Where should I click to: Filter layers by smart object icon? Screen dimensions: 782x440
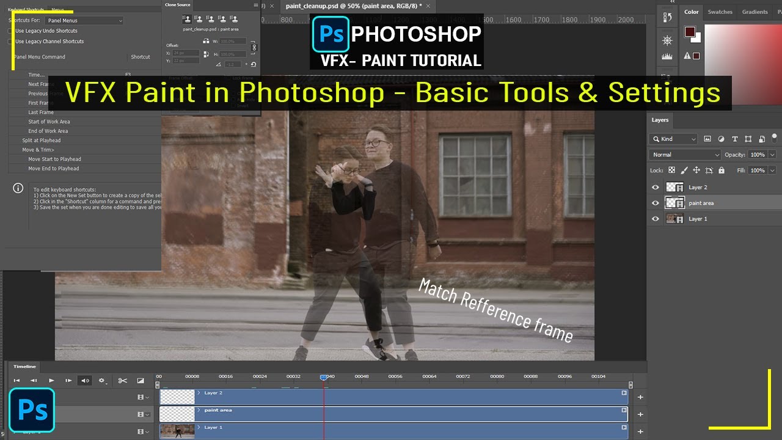tap(761, 139)
